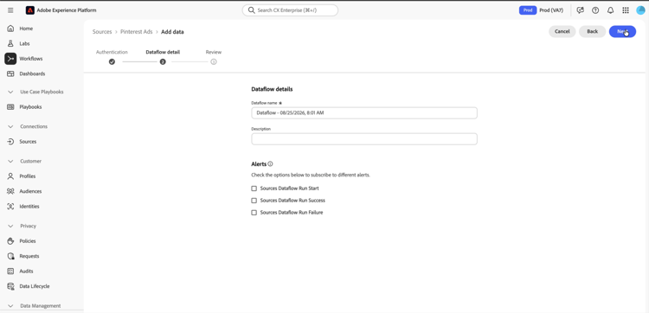
Task: Select the Workflows sidebar icon
Action: tap(10, 59)
